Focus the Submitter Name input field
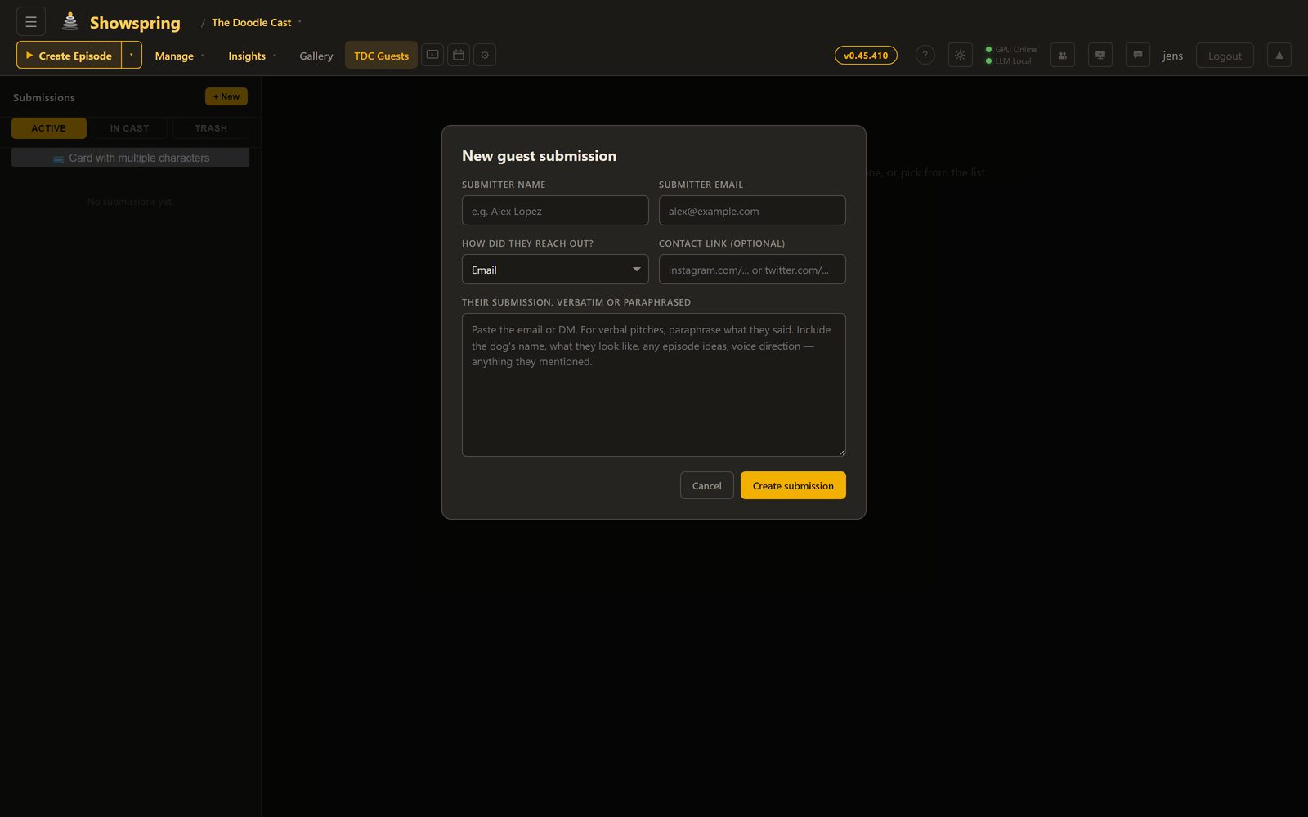The height and width of the screenshot is (817, 1308). point(555,211)
